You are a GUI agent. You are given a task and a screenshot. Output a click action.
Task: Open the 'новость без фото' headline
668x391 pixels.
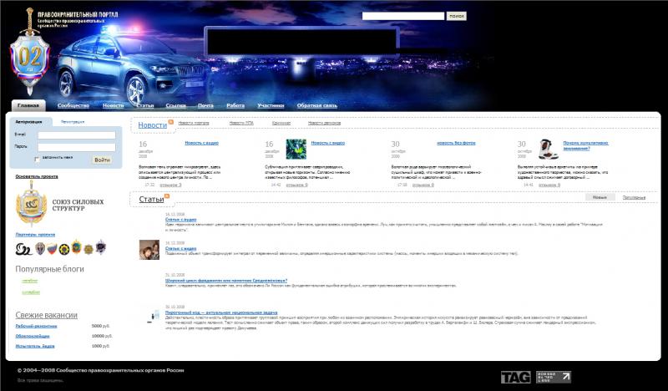(456, 143)
